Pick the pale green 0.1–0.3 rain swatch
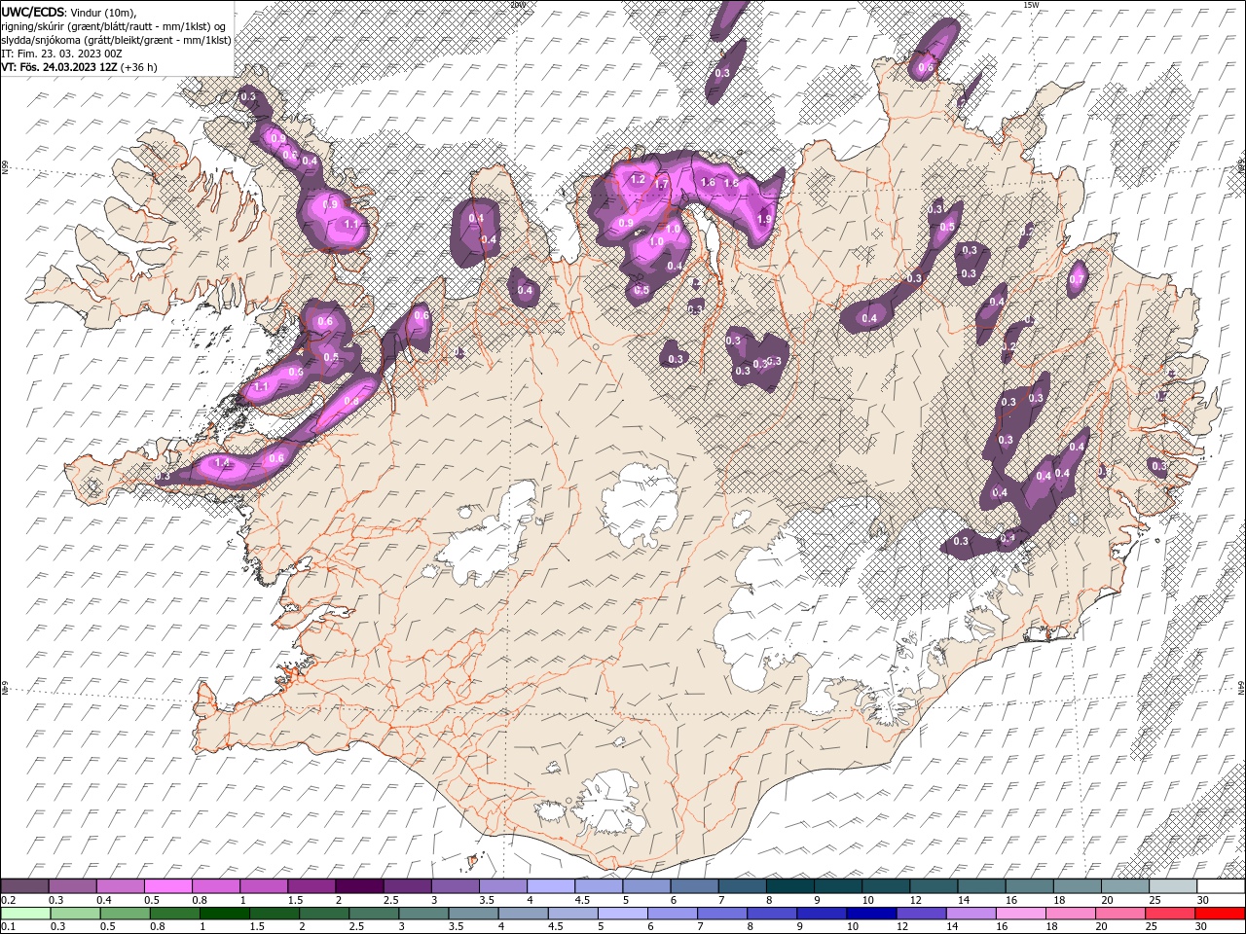This screenshot has width=1246, height=934. (25, 913)
